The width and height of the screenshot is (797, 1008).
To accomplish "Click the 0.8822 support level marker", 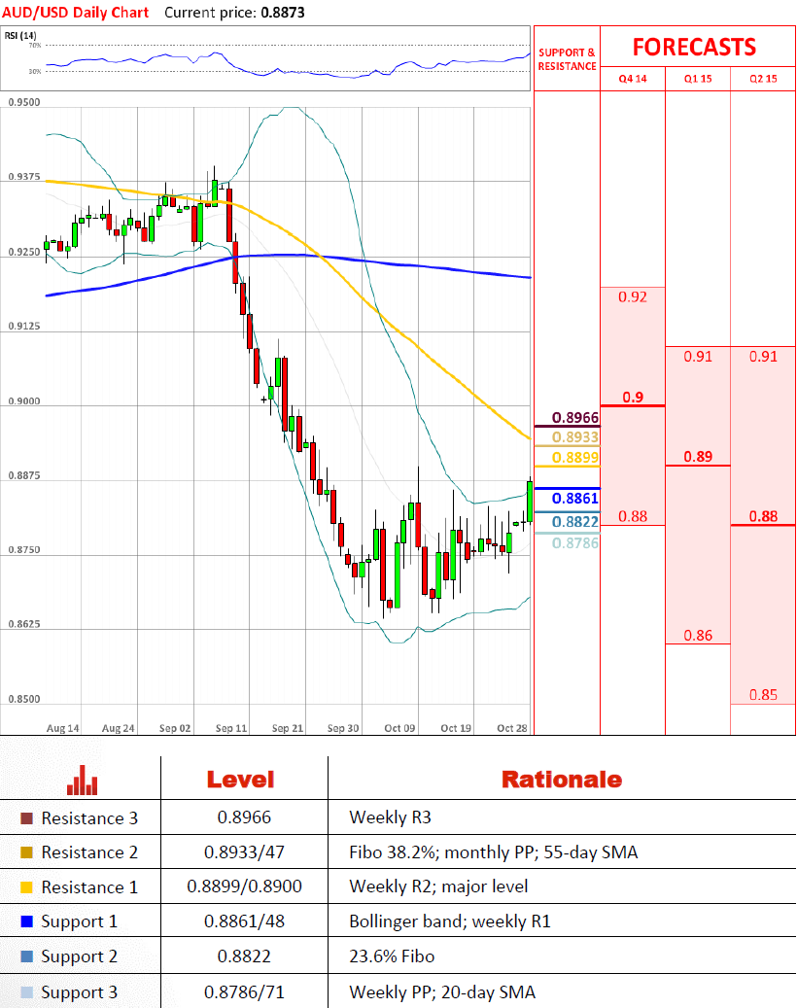I will [575, 522].
